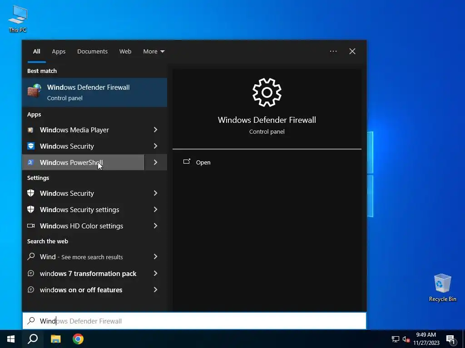
Task: Expand Windows Media Player details chevron
Action: tap(156, 130)
